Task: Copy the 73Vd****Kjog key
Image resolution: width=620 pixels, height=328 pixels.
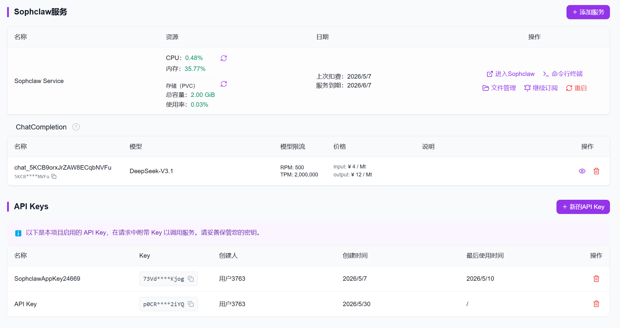Action: [x=191, y=279]
